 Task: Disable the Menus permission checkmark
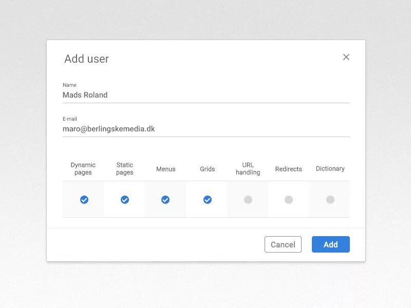tap(165, 200)
